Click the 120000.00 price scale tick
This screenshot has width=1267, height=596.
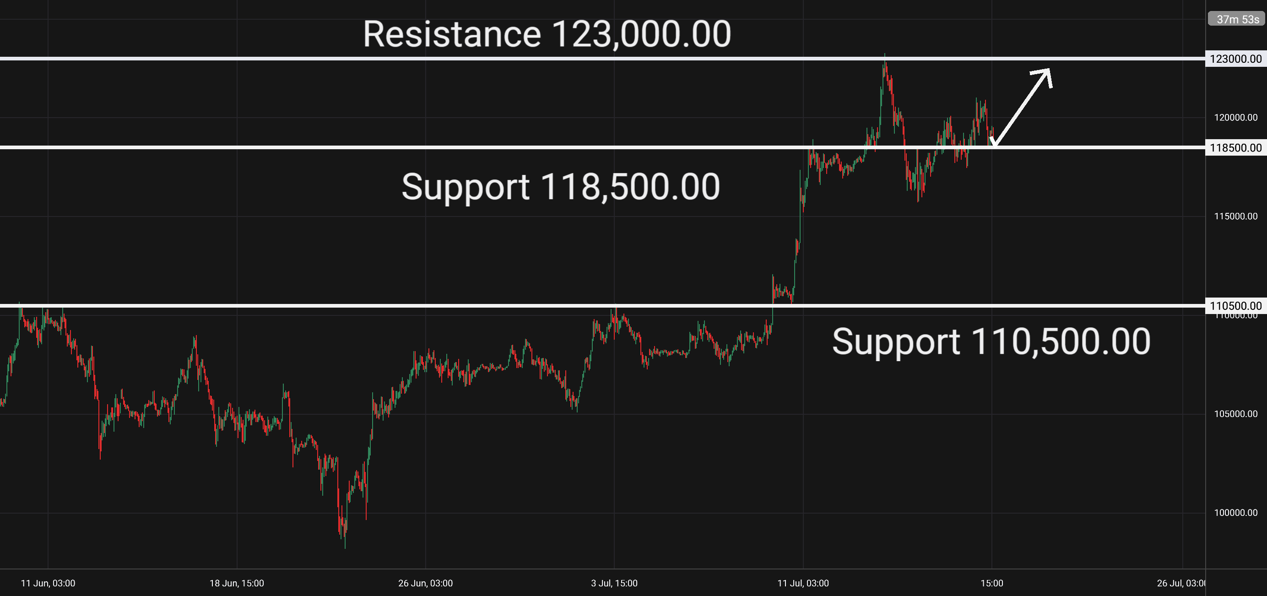click(x=1235, y=118)
